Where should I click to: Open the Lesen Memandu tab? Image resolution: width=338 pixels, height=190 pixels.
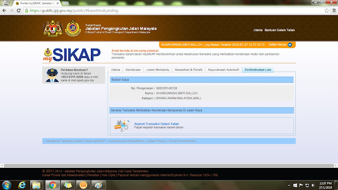click(157, 70)
